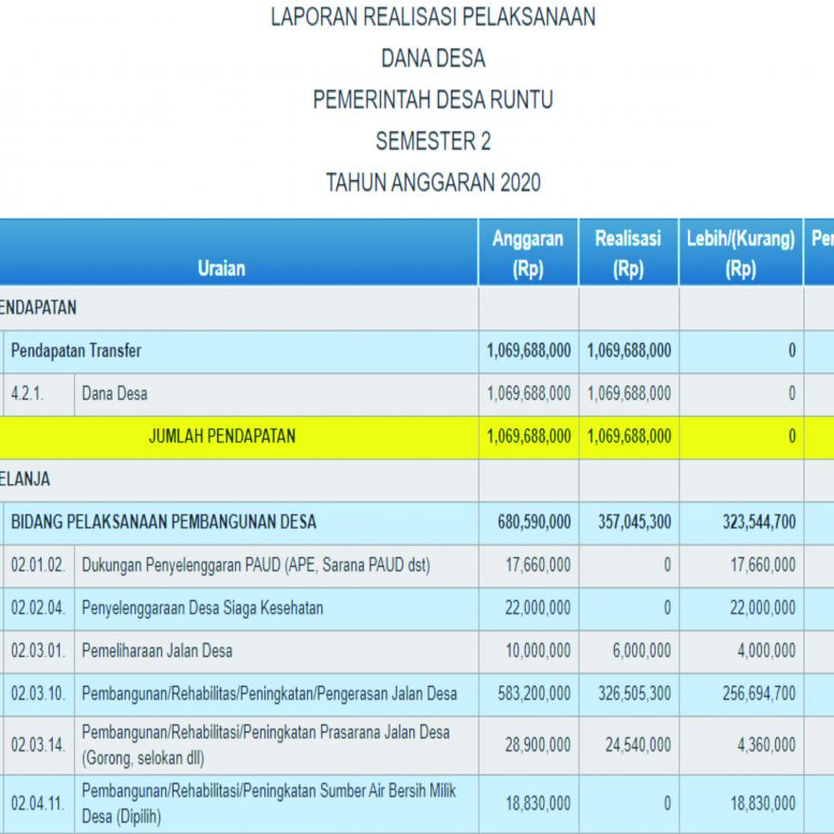Select Realisasi zero in row 02.04.11.
The height and width of the screenshot is (834, 834).
[667, 804]
